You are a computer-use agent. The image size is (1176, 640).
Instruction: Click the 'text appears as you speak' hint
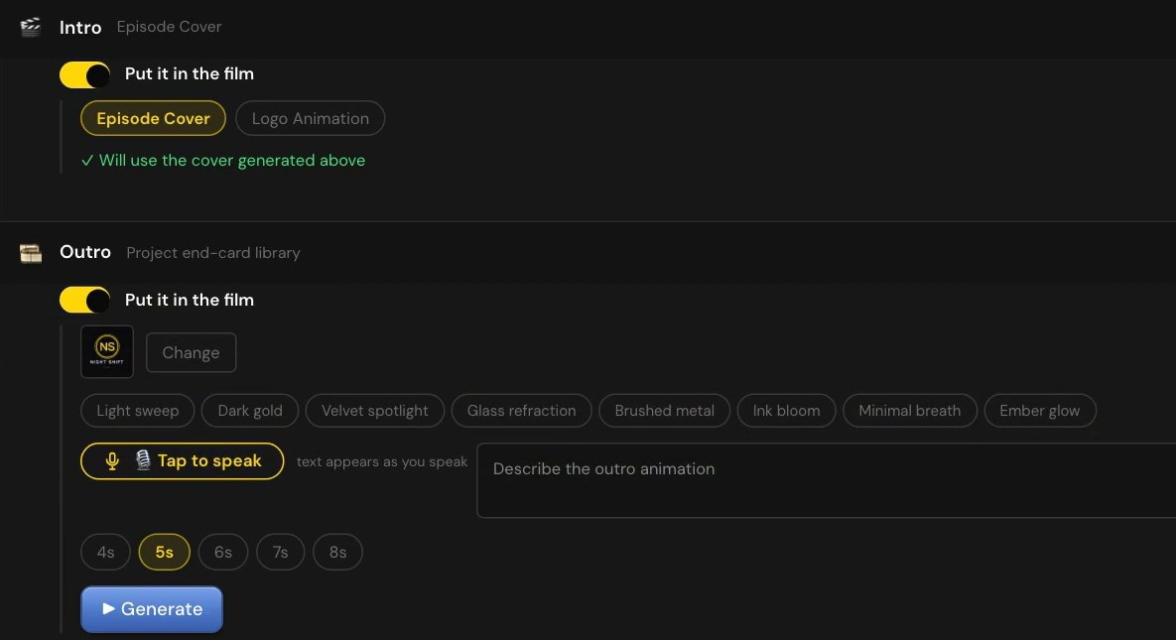pos(382,461)
